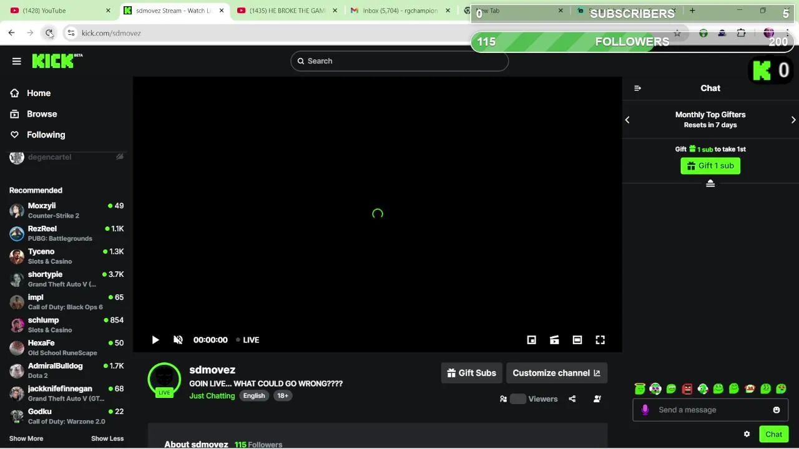Screen dimensions: 799x449
Task: Open Moxzyii's recommended channel
Action: (66, 211)
